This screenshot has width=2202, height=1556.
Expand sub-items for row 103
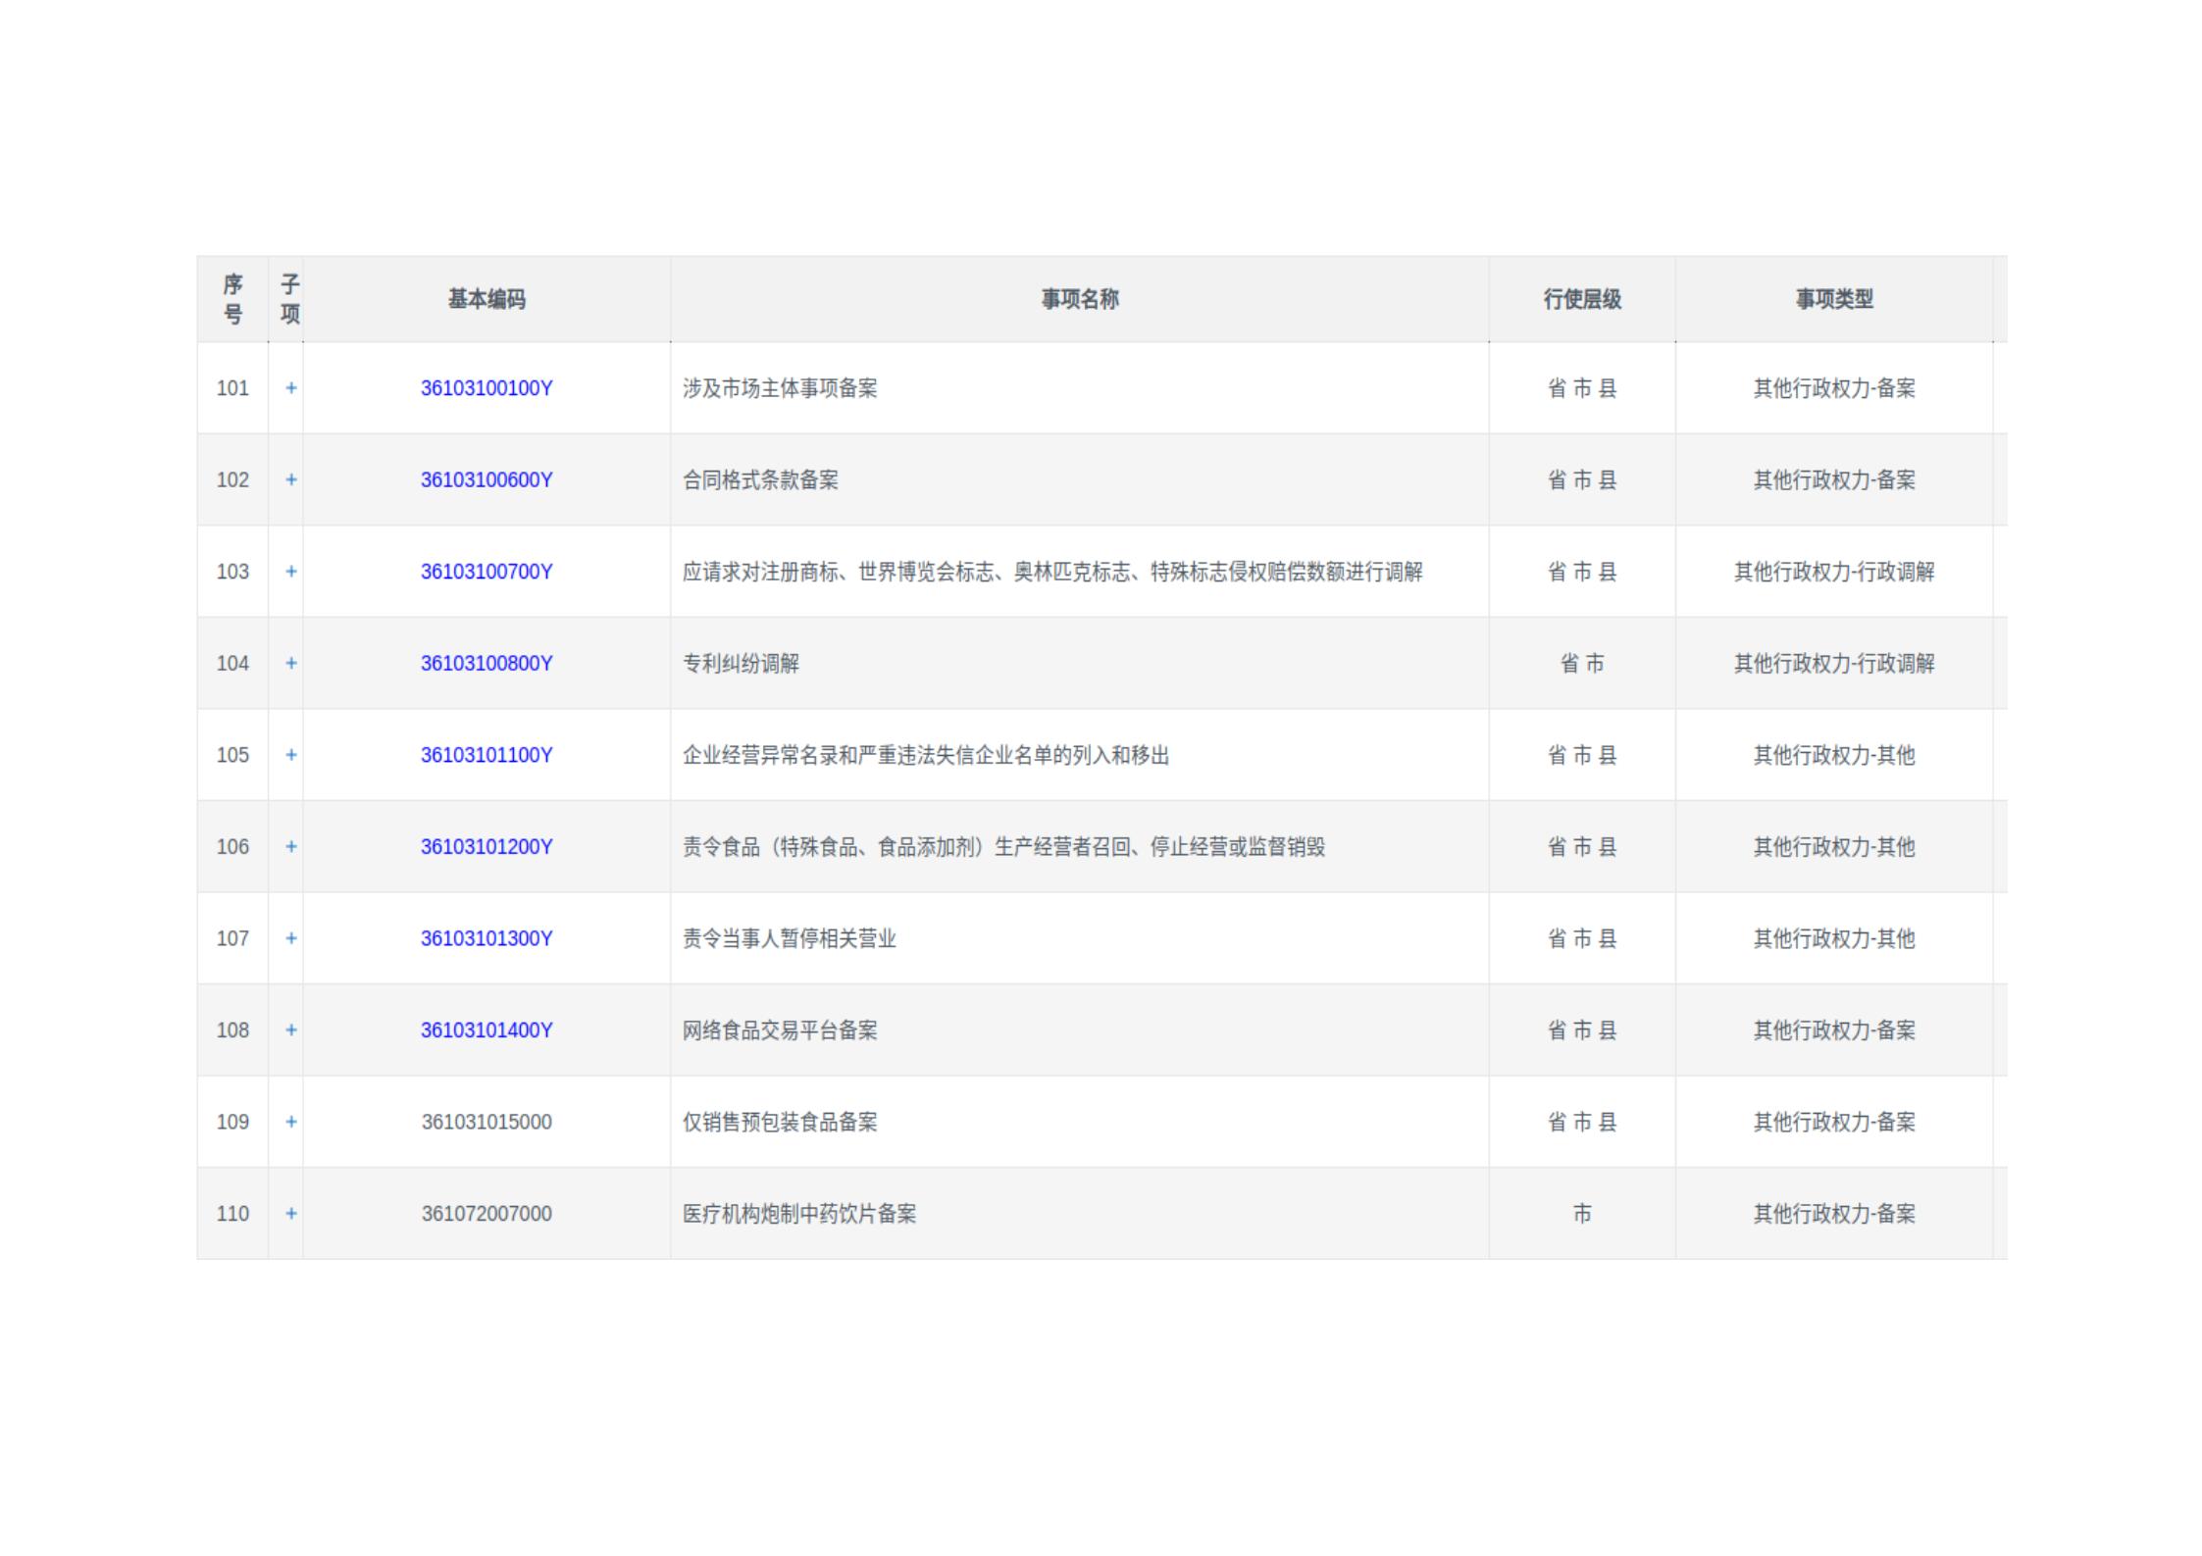click(x=290, y=572)
